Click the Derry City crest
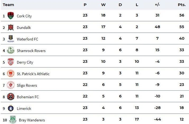 click(10, 62)
